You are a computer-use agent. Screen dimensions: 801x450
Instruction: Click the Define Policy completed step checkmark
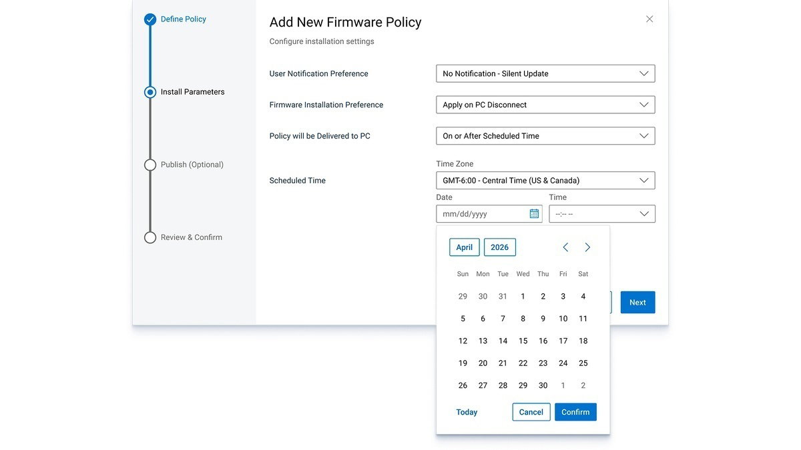pos(150,19)
